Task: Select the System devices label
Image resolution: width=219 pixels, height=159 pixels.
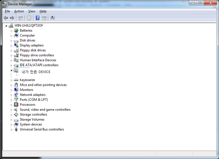Action: coord(31,124)
